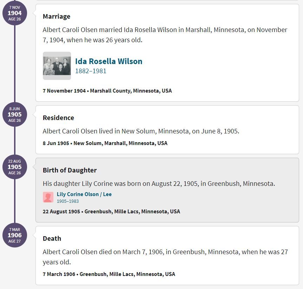Screen dimensions: 303x289
Task: Open Ida Rosella Wilson's profile link
Action: click(x=109, y=61)
